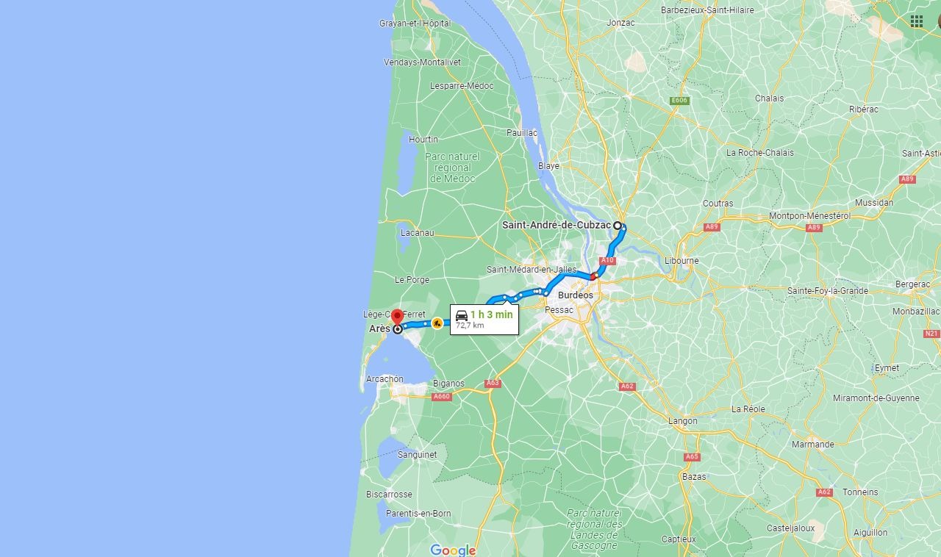Click the A660 highway shield near Biganos
The height and width of the screenshot is (557, 941).
[x=441, y=397]
